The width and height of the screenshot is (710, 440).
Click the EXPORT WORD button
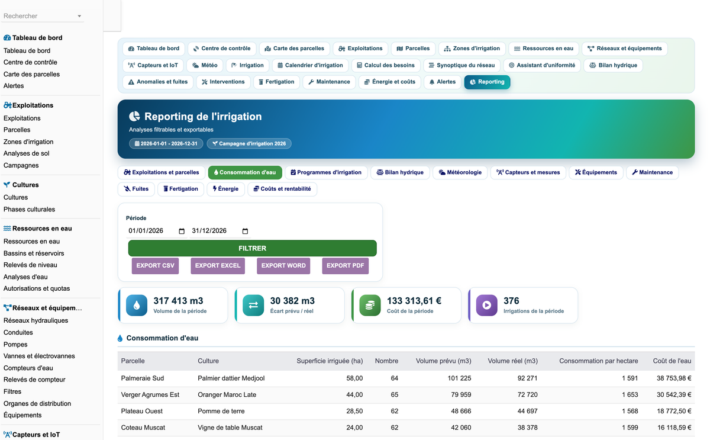283,266
